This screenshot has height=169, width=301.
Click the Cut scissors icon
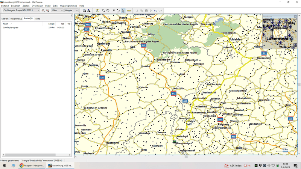point(137,11)
